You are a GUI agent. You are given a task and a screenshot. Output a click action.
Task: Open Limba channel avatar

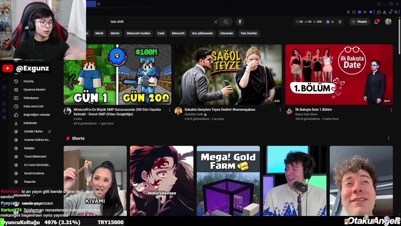click(67, 111)
